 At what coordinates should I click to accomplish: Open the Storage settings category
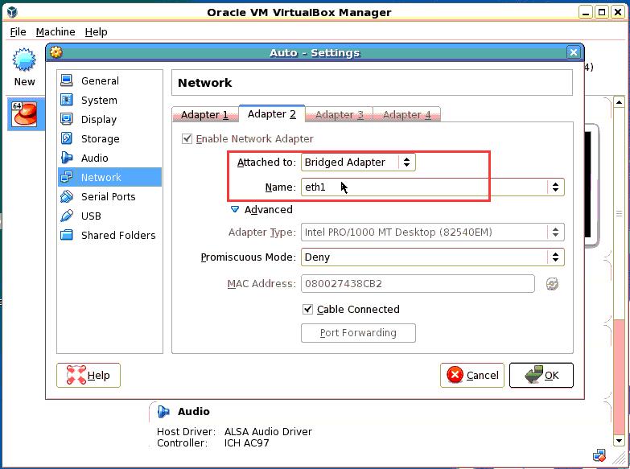(109, 138)
